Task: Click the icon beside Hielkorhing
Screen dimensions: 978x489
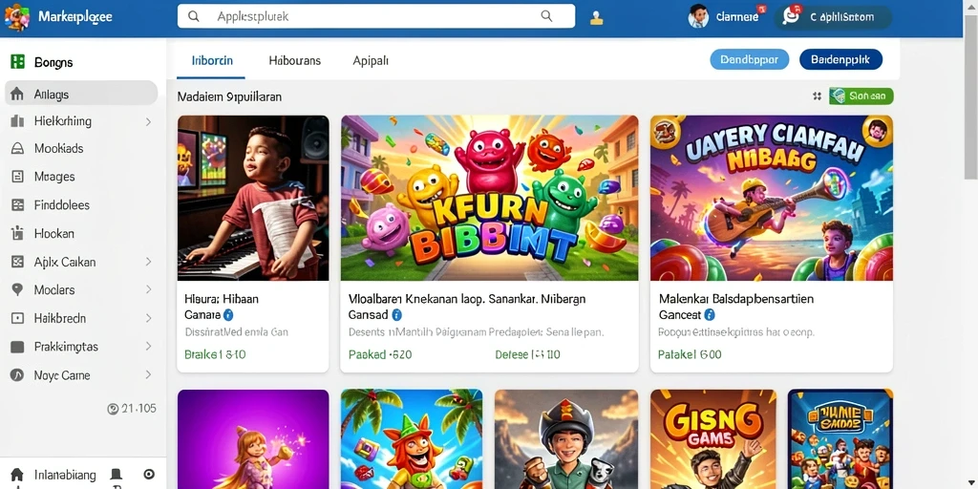Action: tap(17, 121)
